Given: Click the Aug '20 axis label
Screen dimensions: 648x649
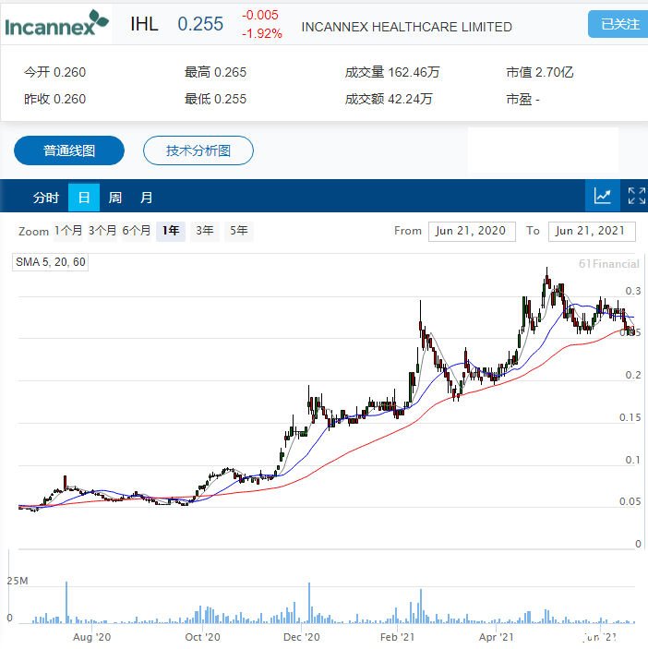Looking at the screenshot, I should coord(92,637).
